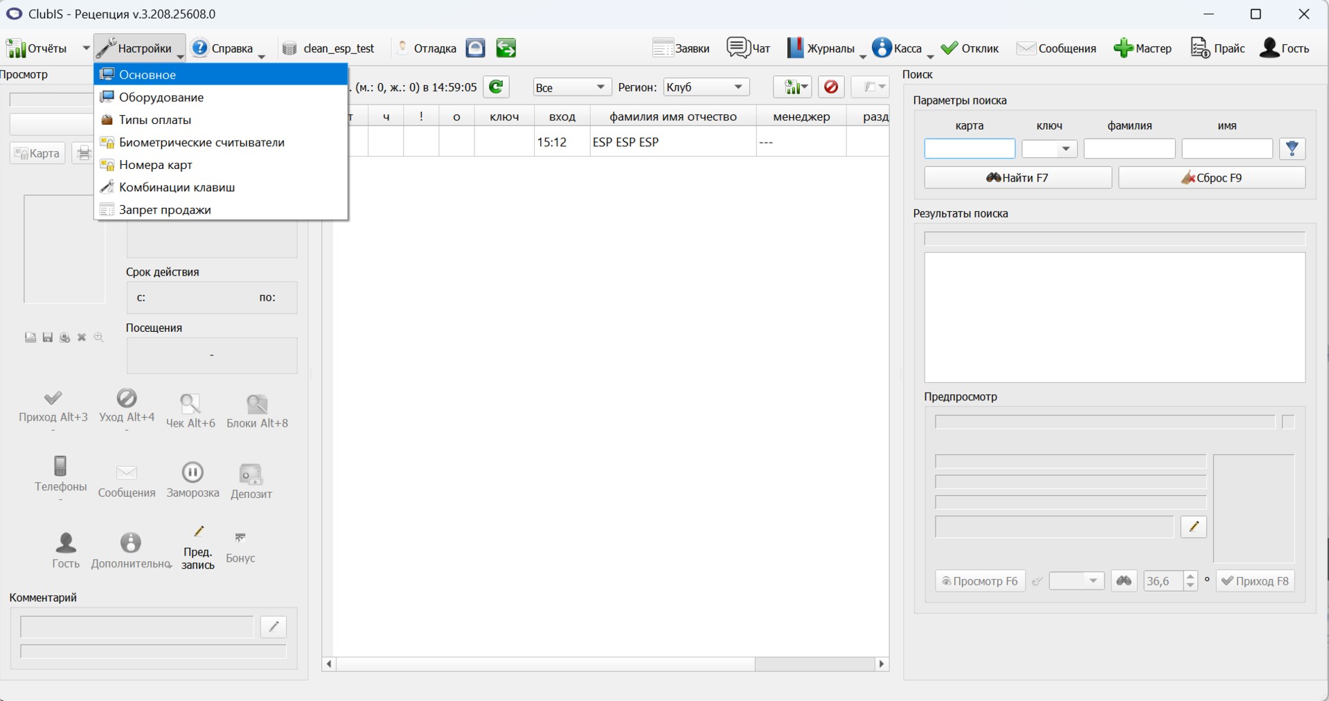Click the Карта button

click(37, 153)
